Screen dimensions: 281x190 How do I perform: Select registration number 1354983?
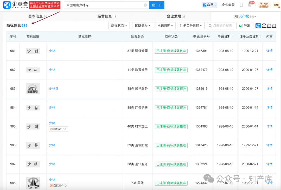201,126
